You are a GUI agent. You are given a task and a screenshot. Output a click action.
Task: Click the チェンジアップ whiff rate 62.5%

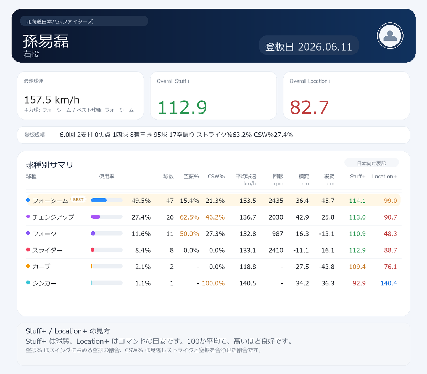point(189,217)
